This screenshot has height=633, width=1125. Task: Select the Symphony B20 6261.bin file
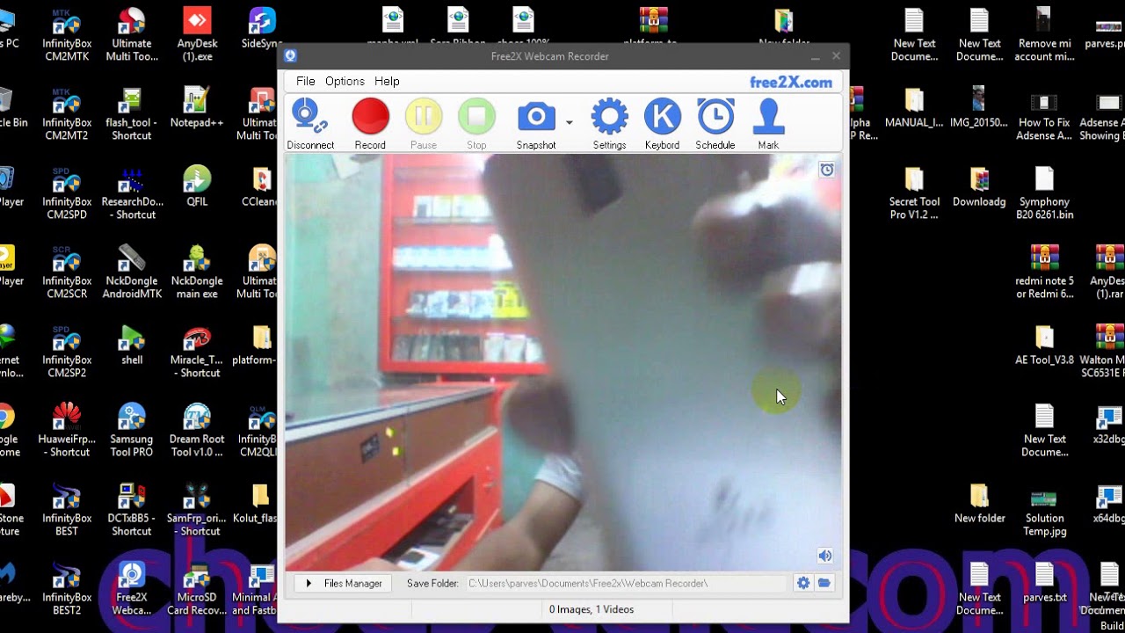(x=1044, y=193)
